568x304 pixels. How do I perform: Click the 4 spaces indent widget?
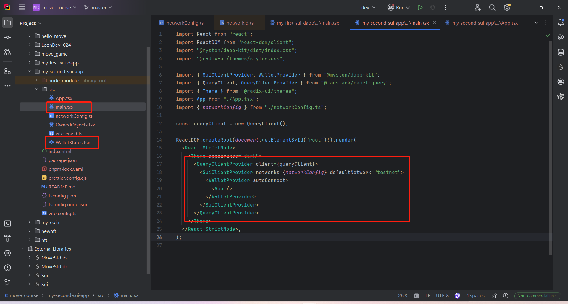(x=475, y=296)
